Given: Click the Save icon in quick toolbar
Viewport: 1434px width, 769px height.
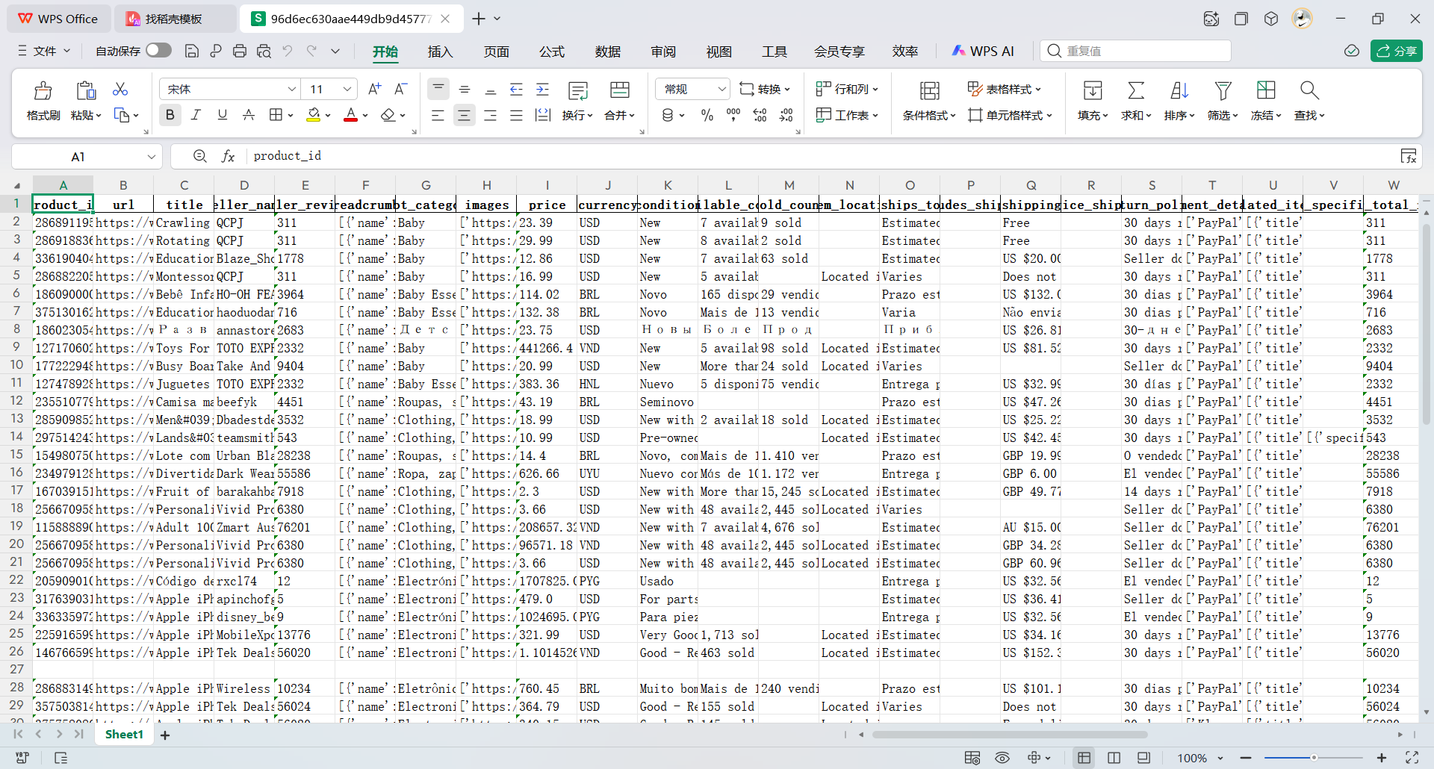Looking at the screenshot, I should pyautogui.click(x=192, y=51).
